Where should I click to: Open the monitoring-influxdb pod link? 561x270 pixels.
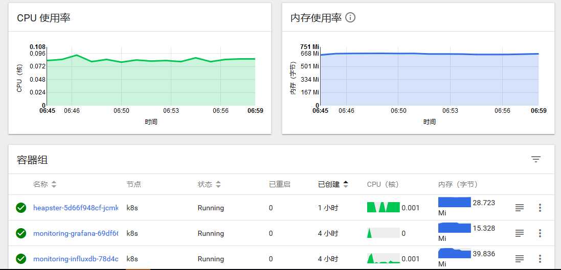point(76,259)
